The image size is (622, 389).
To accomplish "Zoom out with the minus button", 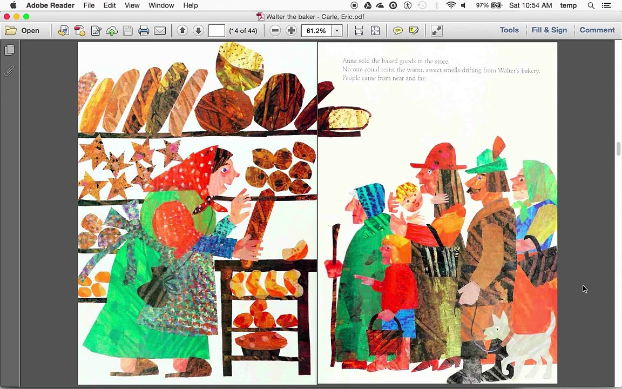I will pyautogui.click(x=275, y=31).
